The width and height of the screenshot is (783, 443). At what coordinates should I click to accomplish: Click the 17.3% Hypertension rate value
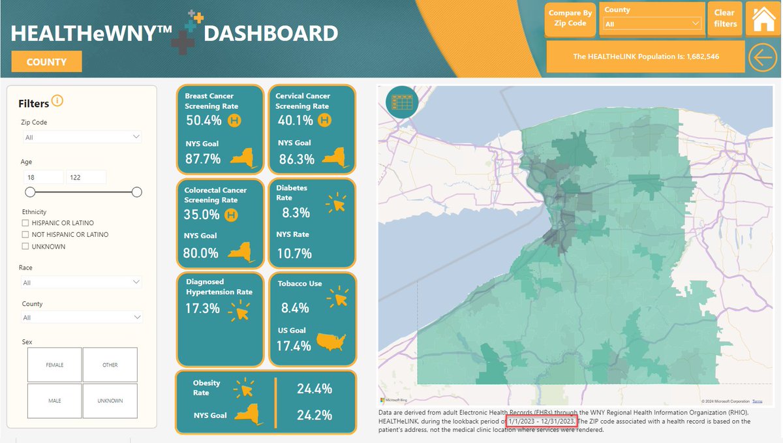pos(203,308)
